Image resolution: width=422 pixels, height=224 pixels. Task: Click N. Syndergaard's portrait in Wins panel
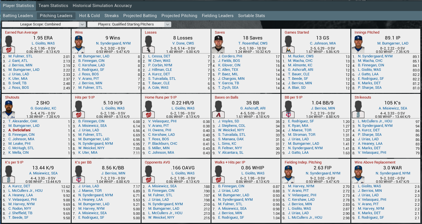point(79,44)
